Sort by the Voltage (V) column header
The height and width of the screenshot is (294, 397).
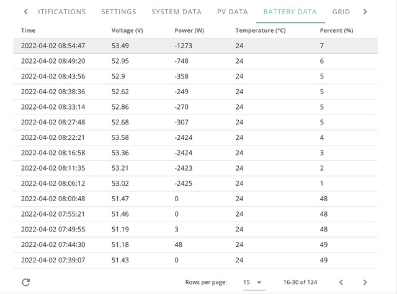(127, 30)
